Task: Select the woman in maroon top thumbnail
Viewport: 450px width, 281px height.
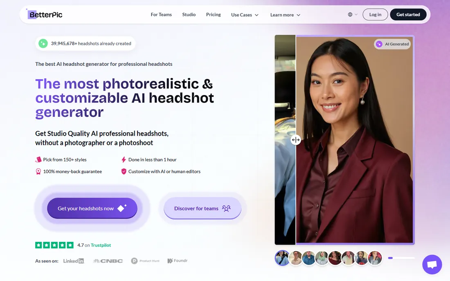Action: pyautogui.click(x=335, y=258)
